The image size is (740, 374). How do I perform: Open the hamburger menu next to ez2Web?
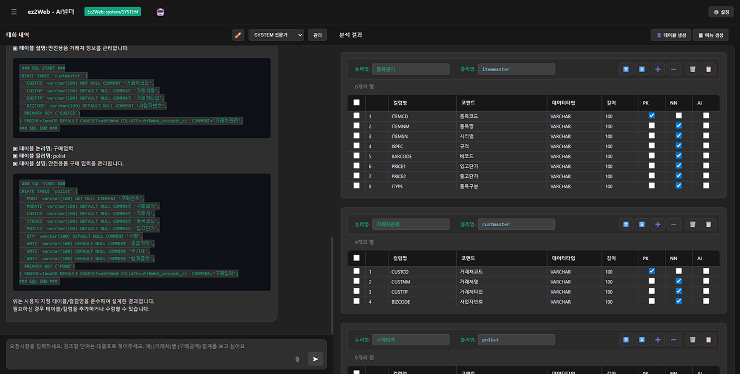click(x=14, y=12)
